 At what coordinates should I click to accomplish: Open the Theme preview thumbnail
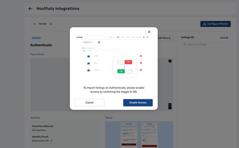click(139, 134)
